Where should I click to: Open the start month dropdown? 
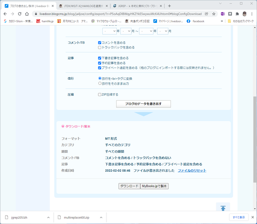tap(126, 31)
